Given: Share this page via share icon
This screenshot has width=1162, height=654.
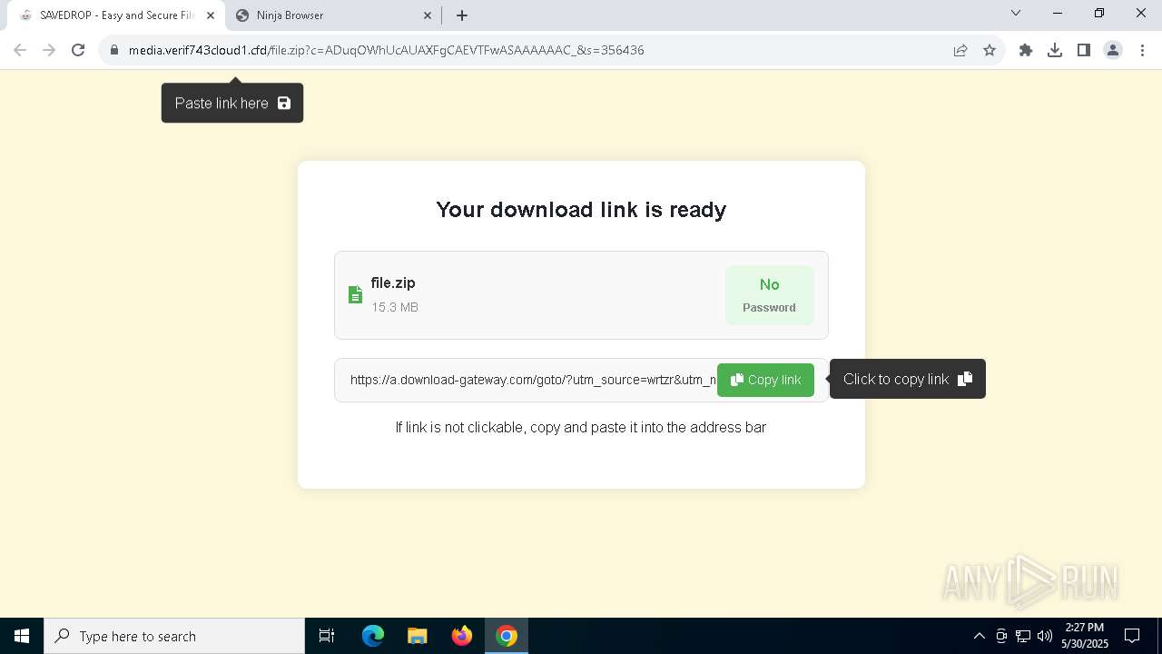Looking at the screenshot, I should 960,50.
